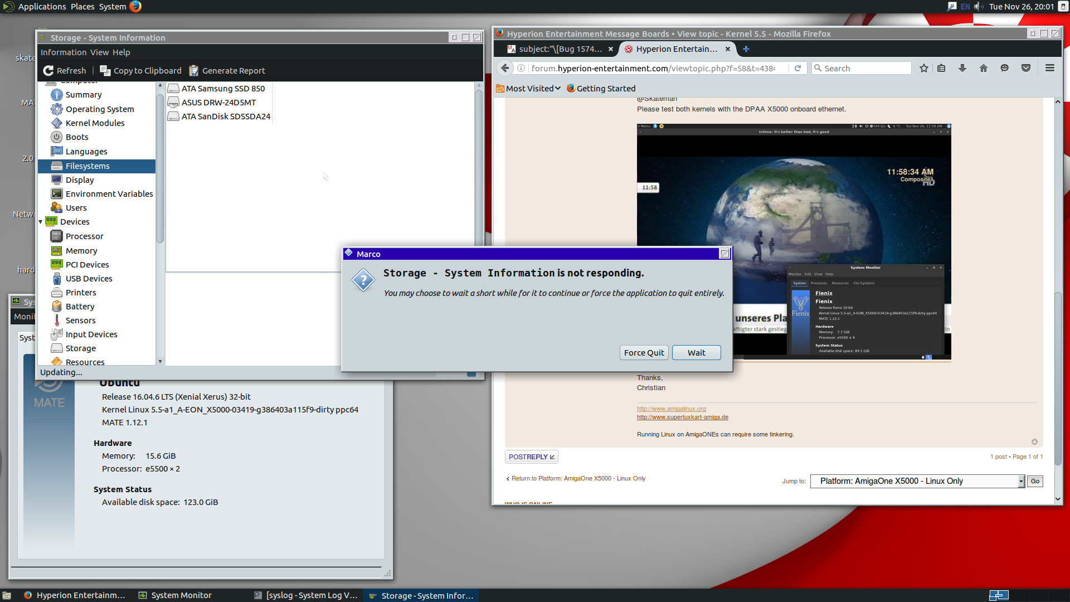
Task: Open the Most Visited bookmarks dropdown
Action: [528, 89]
